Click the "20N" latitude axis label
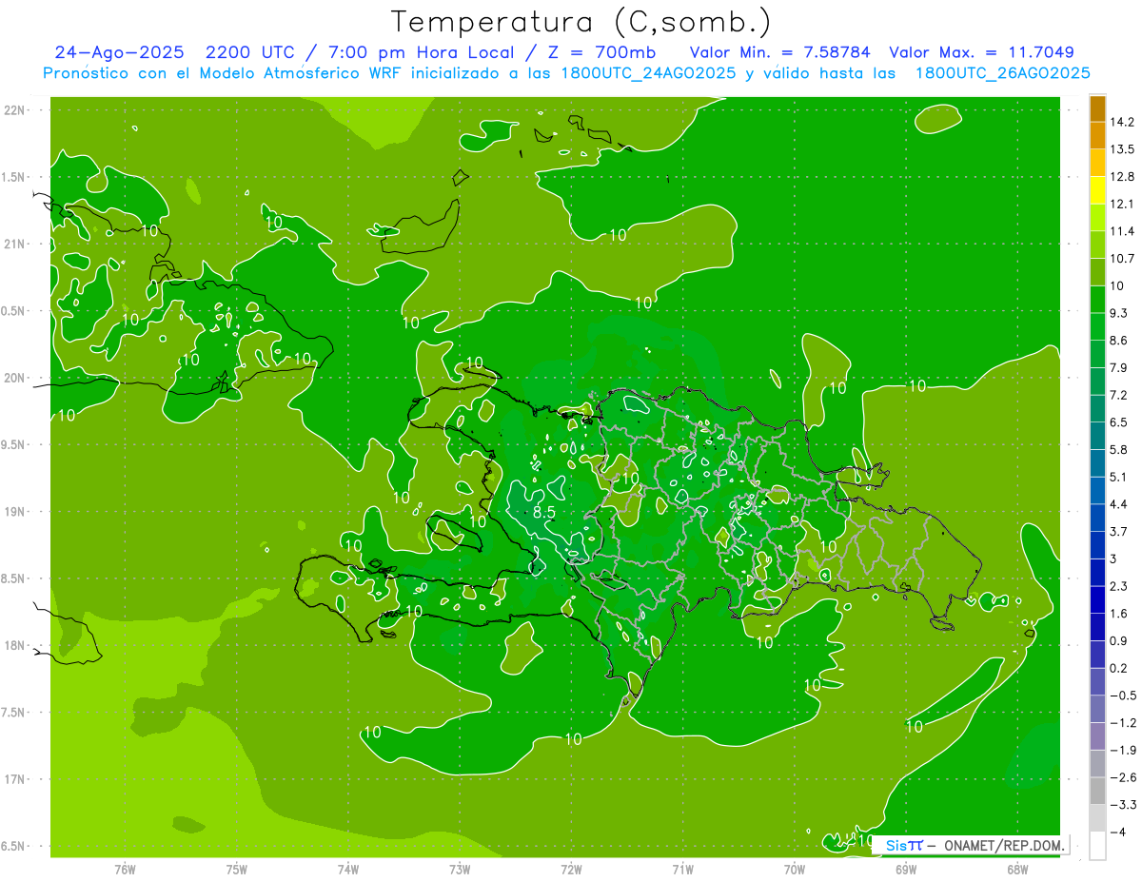 15,378
